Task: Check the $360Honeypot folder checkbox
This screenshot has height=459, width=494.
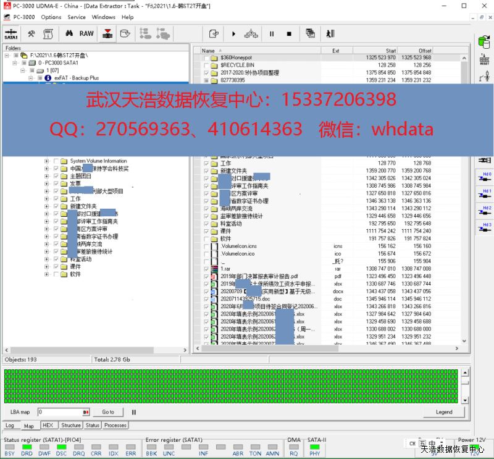Action: [207, 57]
